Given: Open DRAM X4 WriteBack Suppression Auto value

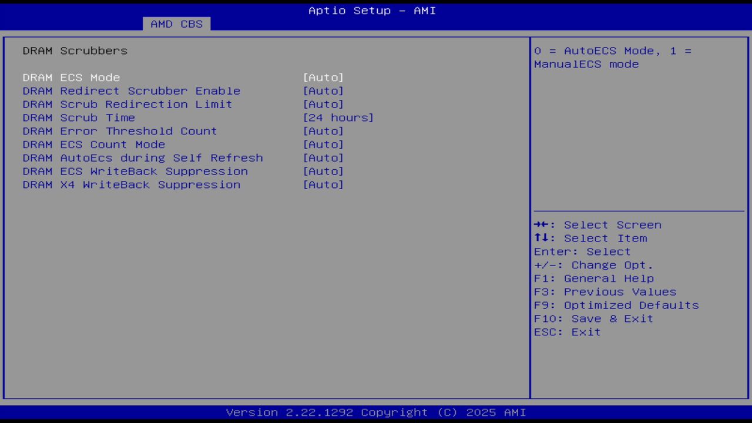Looking at the screenshot, I should pos(323,184).
